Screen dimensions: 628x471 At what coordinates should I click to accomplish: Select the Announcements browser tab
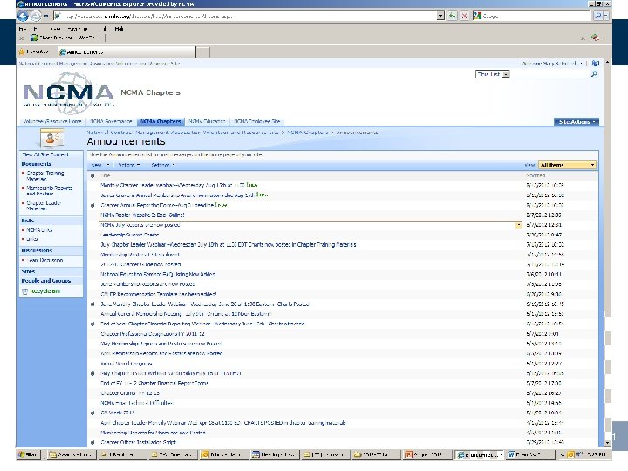pyautogui.click(x=126, y=52)
